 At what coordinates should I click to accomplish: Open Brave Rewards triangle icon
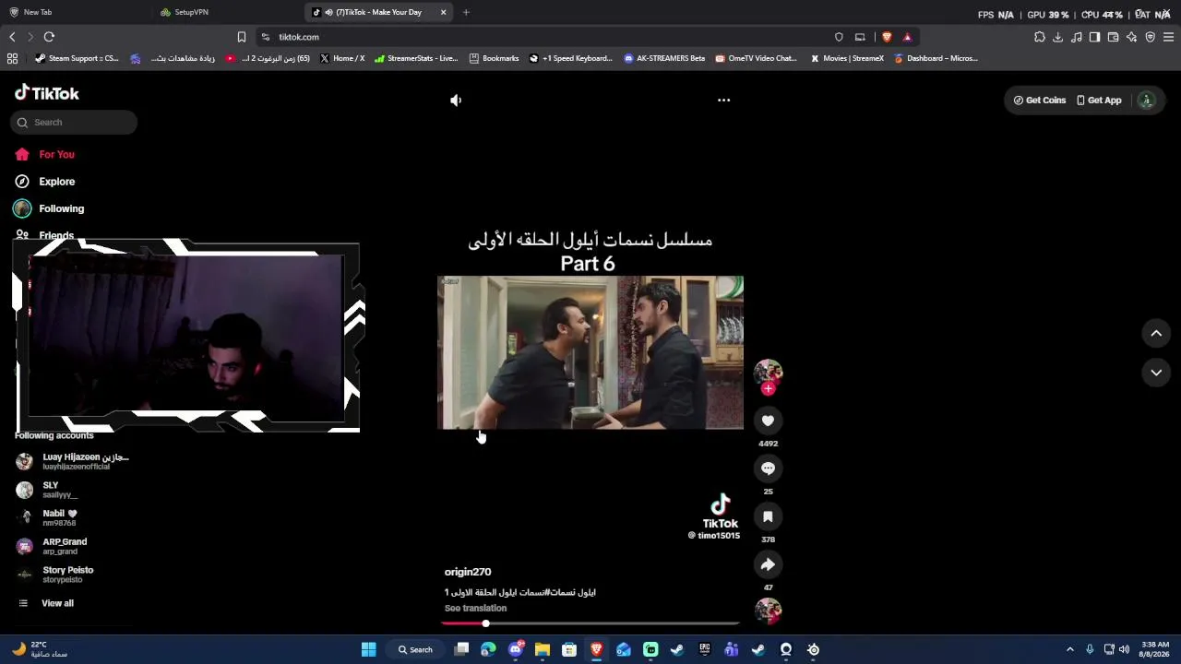(x=908, y=37)
